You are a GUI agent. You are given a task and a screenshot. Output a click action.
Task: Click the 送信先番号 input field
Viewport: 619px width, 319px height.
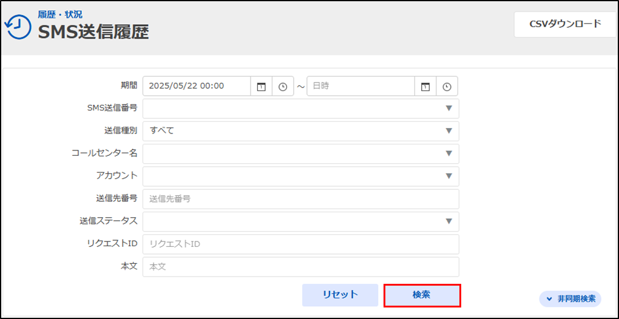point(300,199)
